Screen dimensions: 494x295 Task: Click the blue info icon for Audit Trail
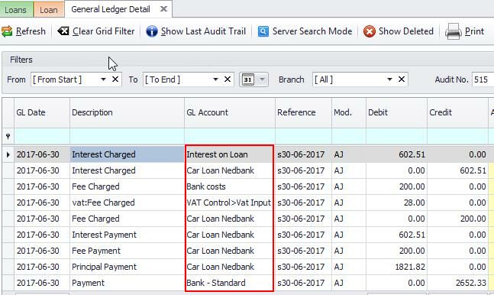(x=151, y=31)
